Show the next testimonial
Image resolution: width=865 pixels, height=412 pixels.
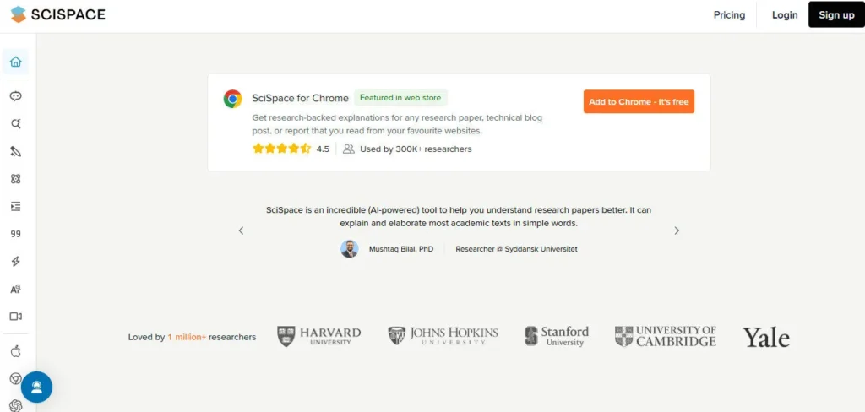click(x=677, y=230)
